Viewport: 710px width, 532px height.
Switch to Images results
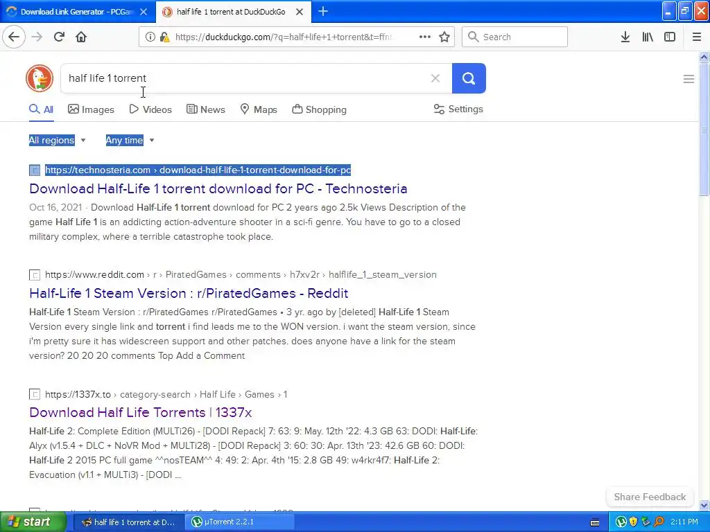click(x=91, y=109)
